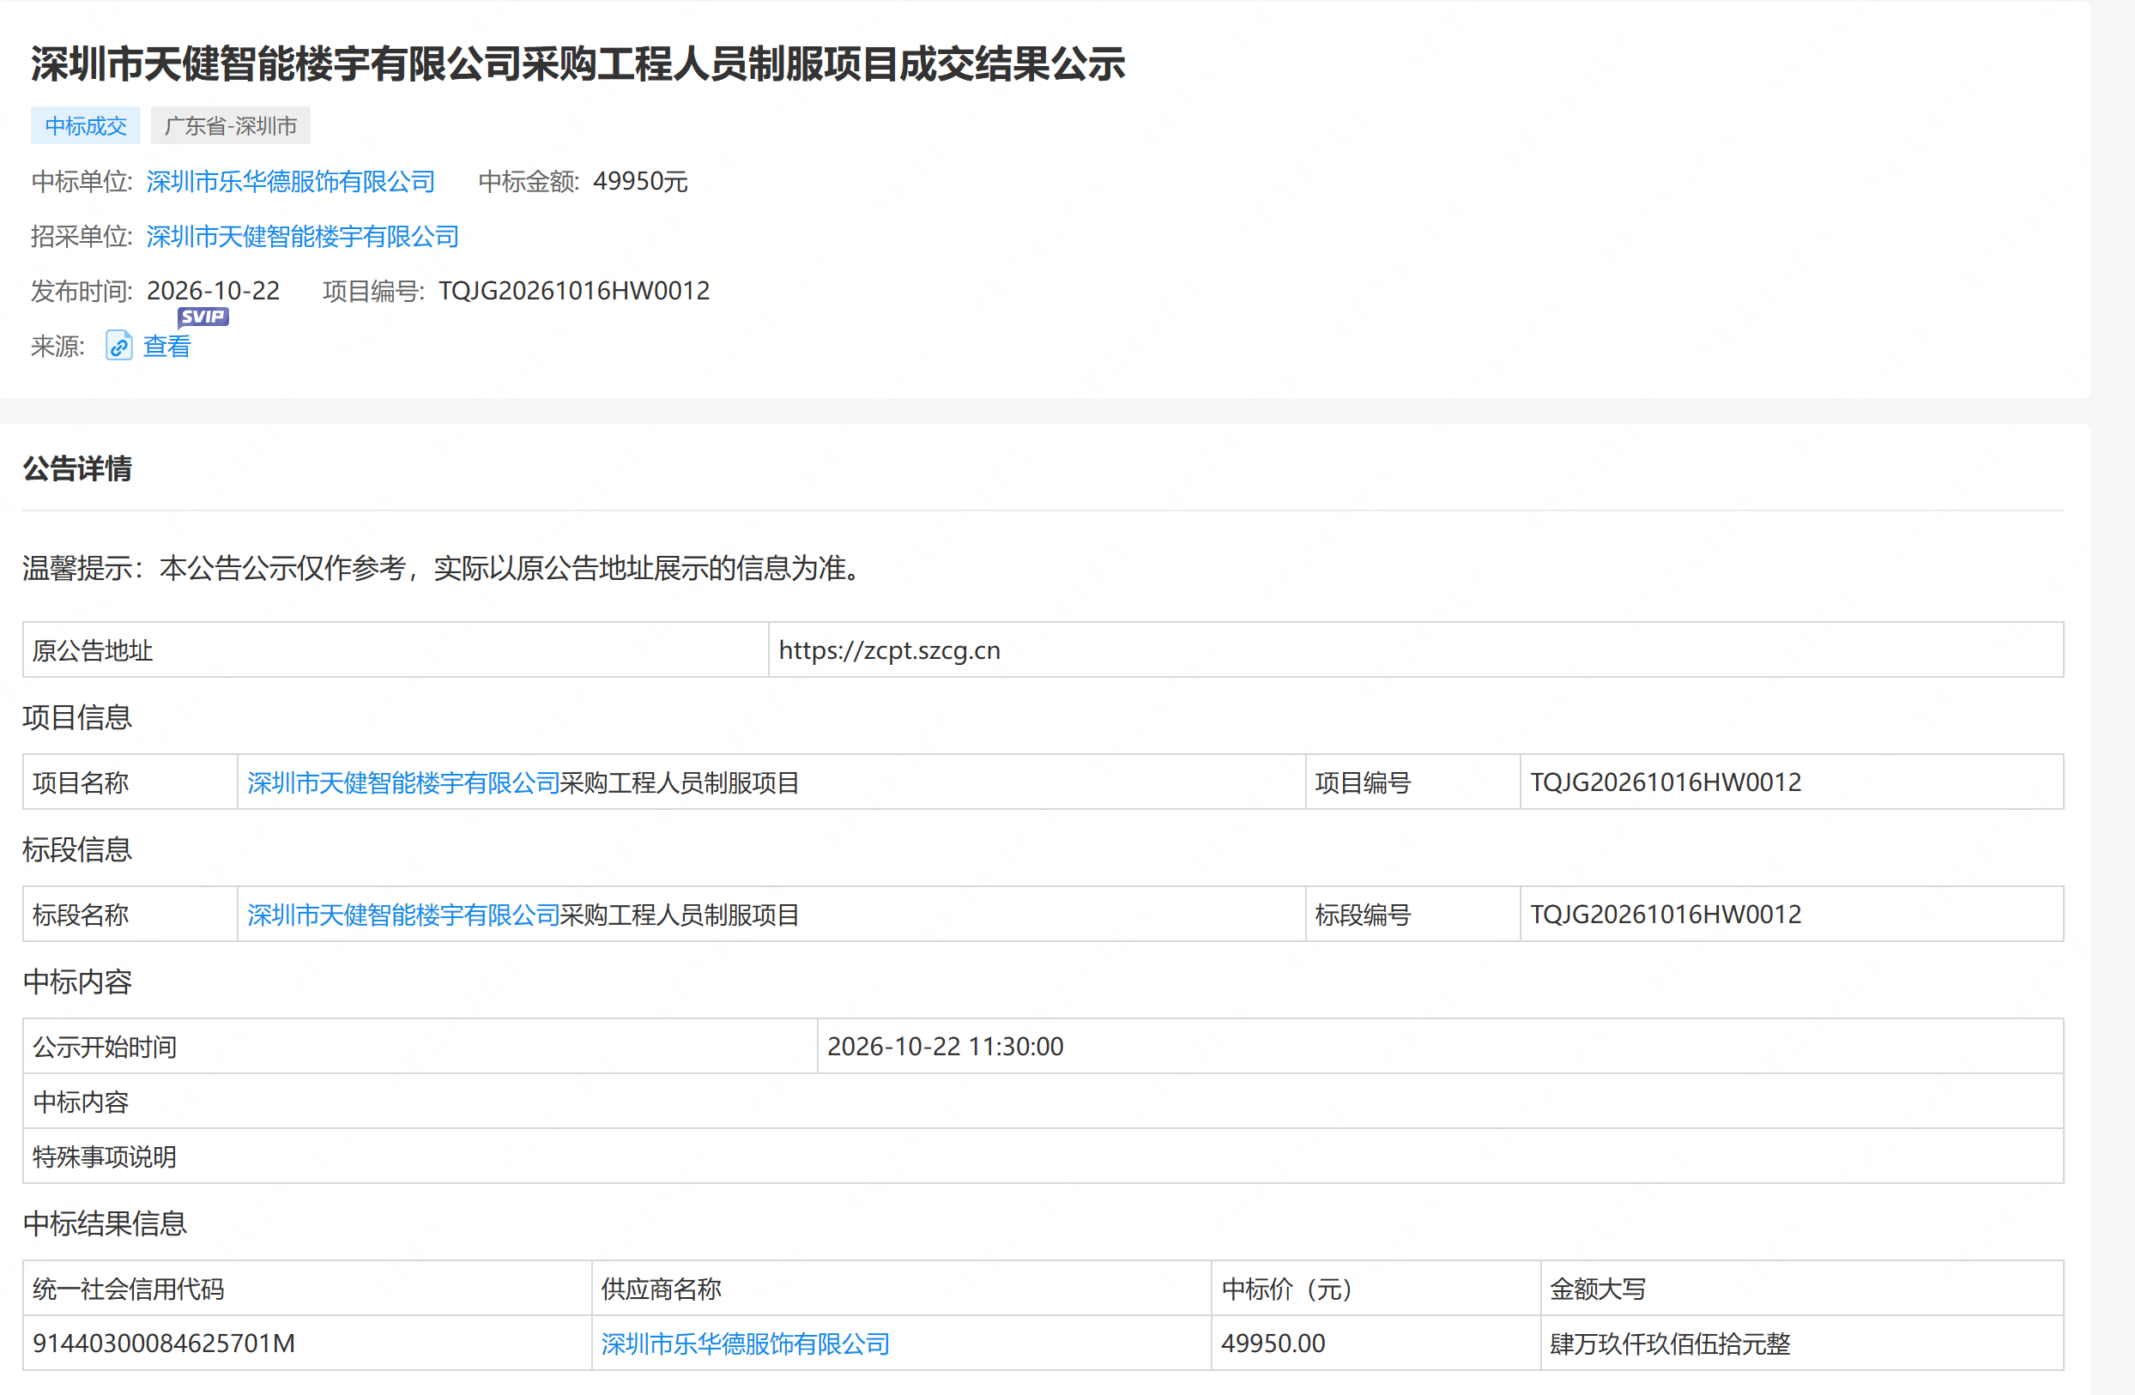Click the original URL https://zcpt.szcg.cn

pyautogui.click(x=889, y=650)
